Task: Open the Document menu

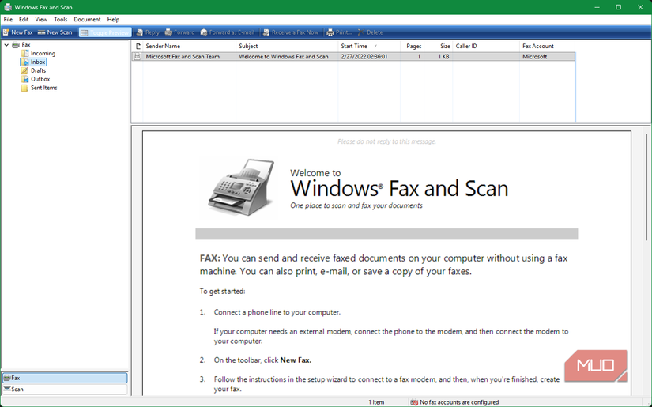Action: click(87, 20)
